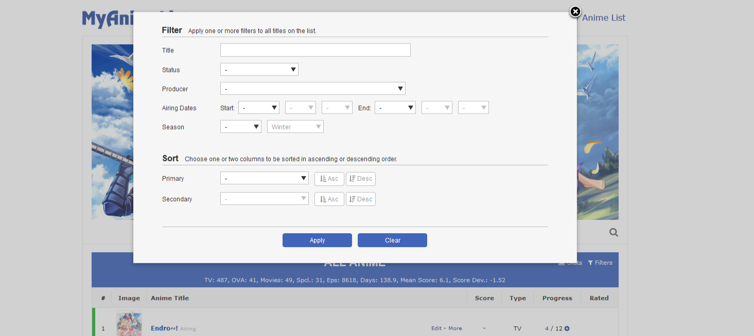Sort primary column descending
This screenshot has width=754, height=336.
tap(360, 179)
